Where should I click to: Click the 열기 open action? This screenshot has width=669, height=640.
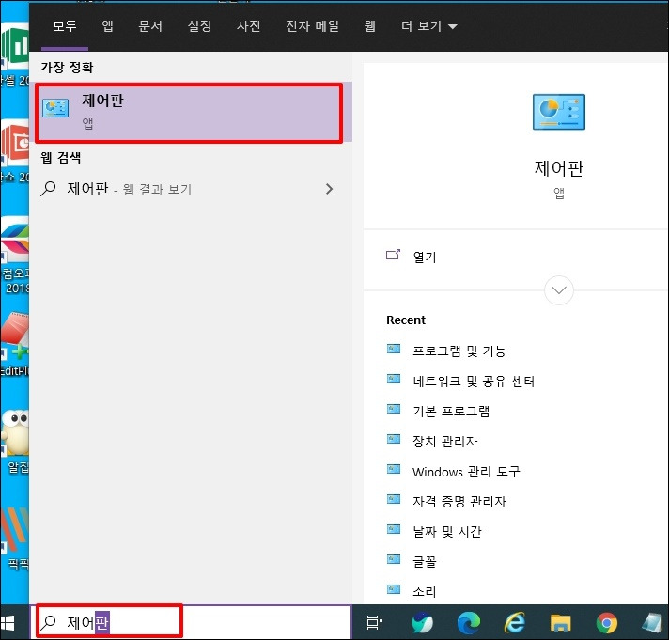[x=425, y=257]
